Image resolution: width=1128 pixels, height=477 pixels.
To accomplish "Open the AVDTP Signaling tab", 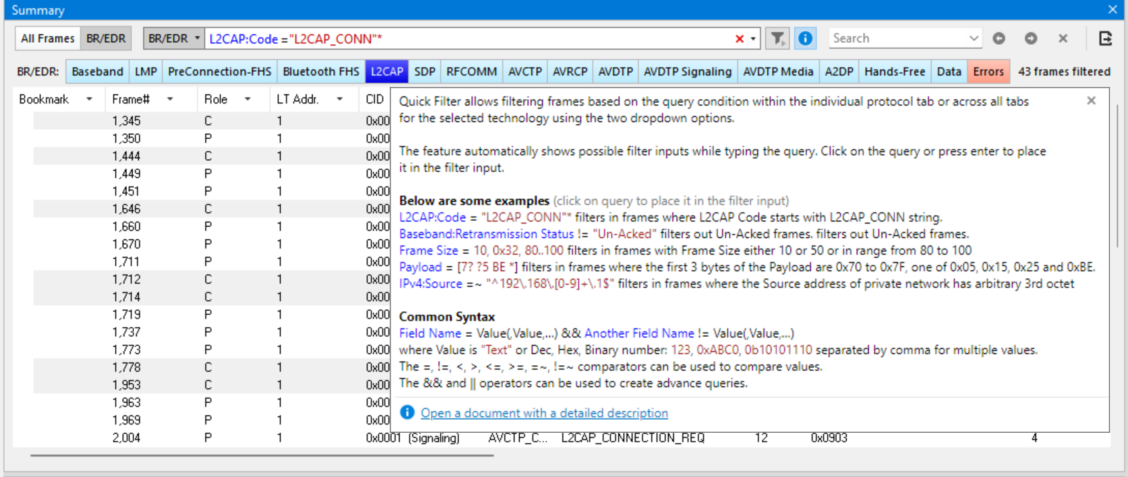I will (x=687, y=72).
